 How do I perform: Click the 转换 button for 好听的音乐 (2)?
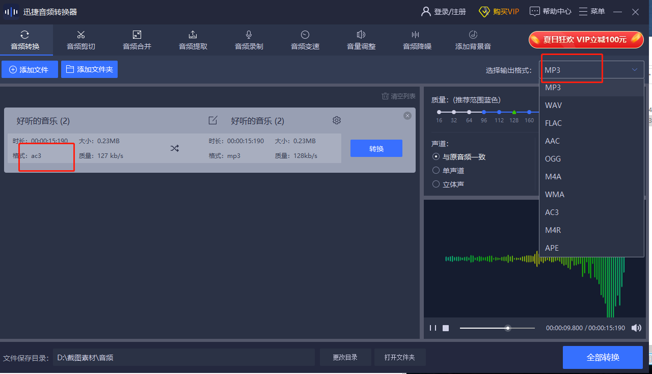click(x=376, y=148)
